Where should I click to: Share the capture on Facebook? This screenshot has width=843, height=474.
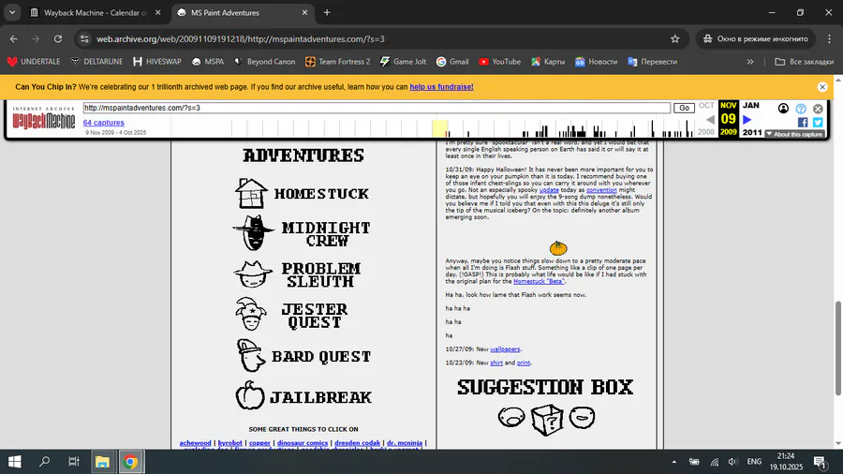[803, 123]
